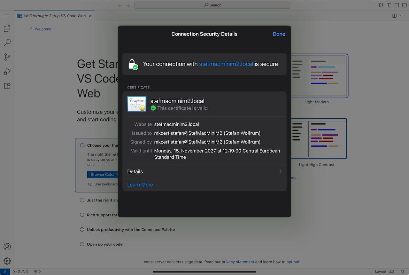Expand the certificate Details row

click(x=204, y=171)
